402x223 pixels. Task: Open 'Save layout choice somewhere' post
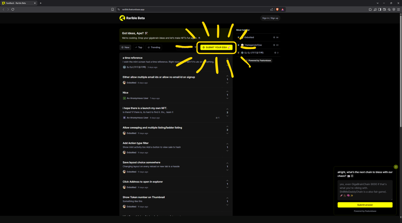click(141, 162)
